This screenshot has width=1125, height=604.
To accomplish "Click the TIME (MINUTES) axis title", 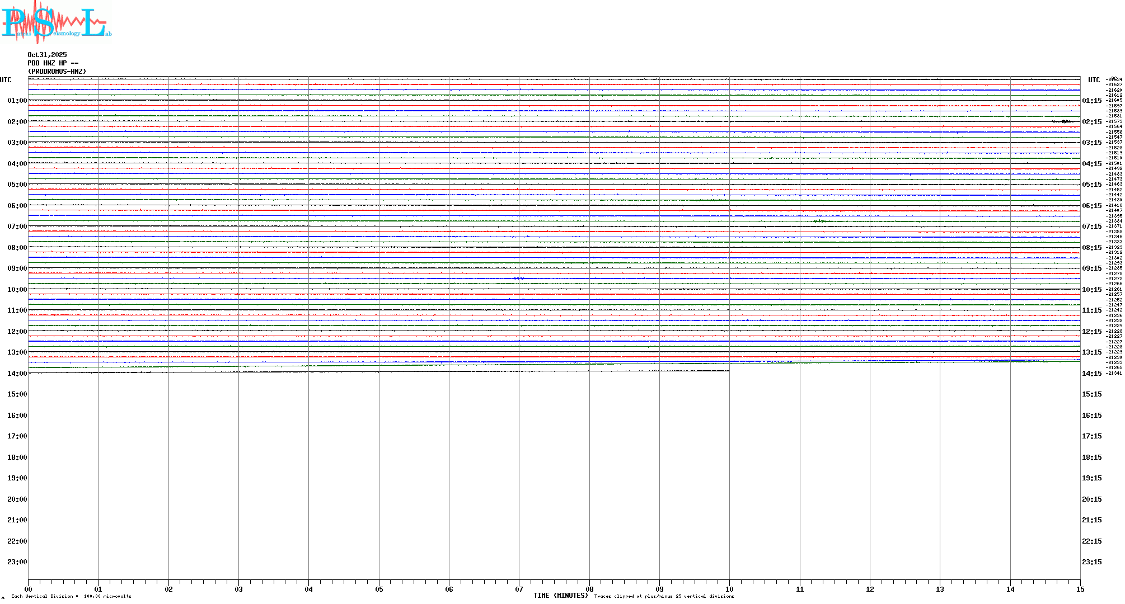I will pos(560,596).
